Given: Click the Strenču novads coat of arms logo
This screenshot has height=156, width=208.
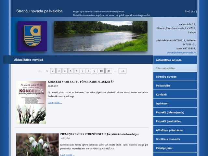Looking at the screenshot, I should [32, 36].
